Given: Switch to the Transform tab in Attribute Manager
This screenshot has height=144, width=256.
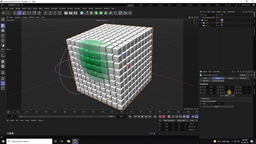Looking at the screenshot, I should (x=243, y=78).
